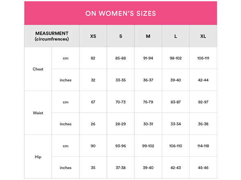Select the XL size column header
Screen dimensions: 241x180
[203, 36]
